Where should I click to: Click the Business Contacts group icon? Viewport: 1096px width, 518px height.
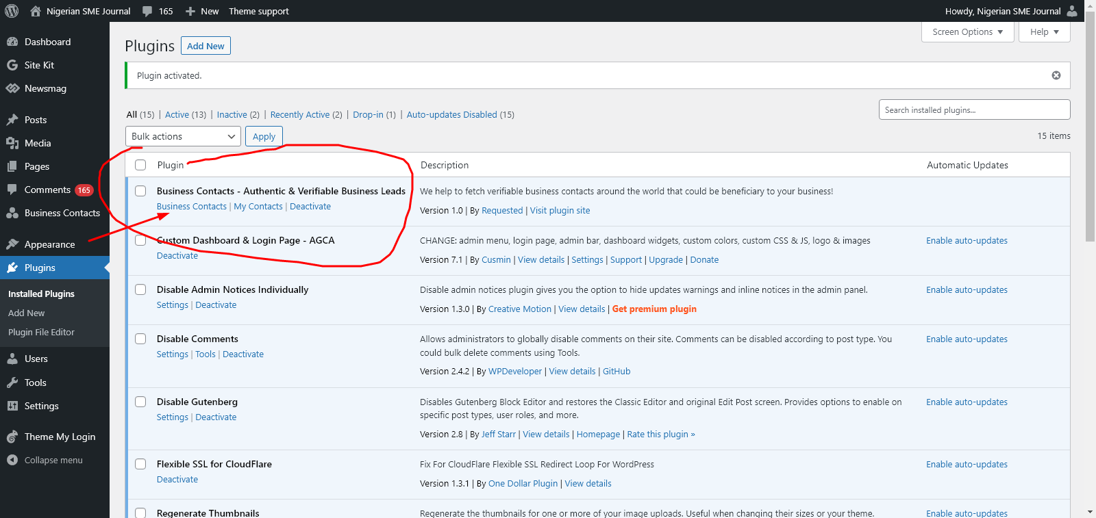[x=12, y=213]
